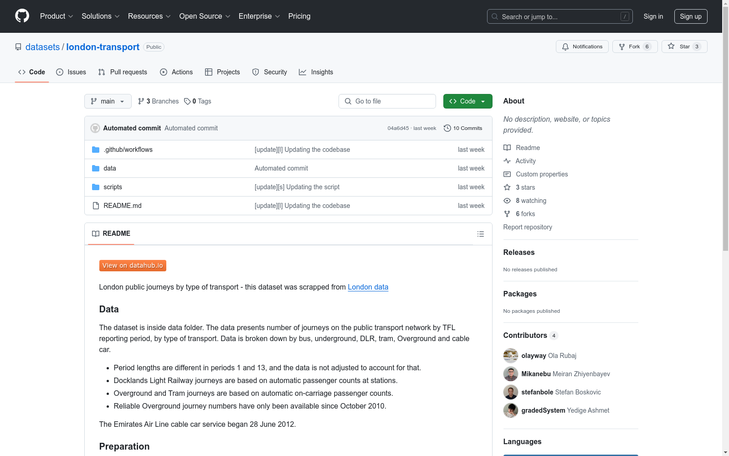Expand the Enterprise menu
Viewport: 729px width, 456px height.
coord(259,16)
